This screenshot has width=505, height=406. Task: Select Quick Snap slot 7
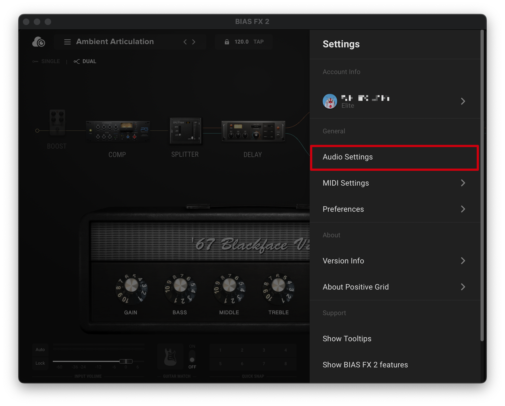[x=264, y=364]
